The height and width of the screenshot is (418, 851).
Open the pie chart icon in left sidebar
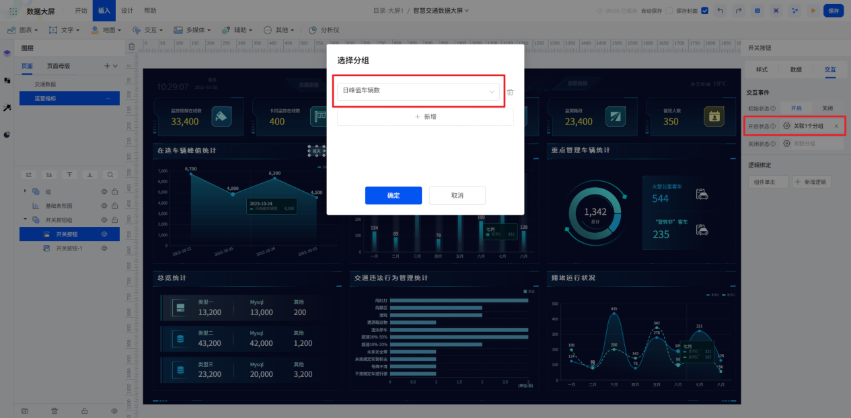click(7, 135)
